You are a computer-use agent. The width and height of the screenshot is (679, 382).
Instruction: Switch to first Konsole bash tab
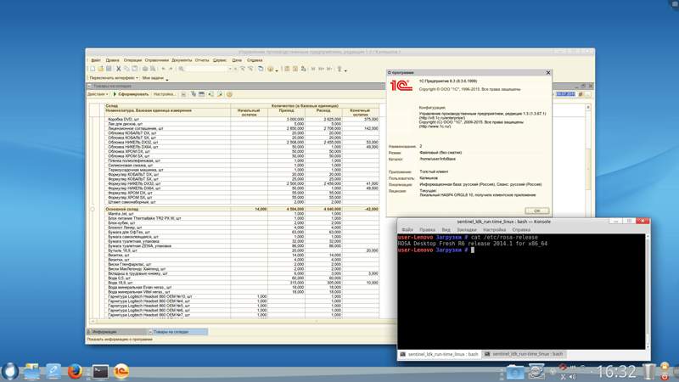coord(439,354)
